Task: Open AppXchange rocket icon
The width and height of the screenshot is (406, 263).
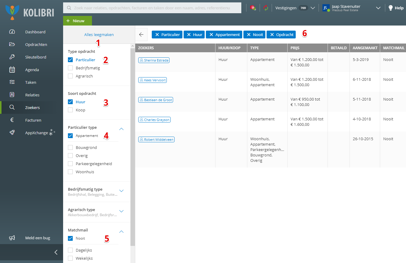Action: click(x=12, y=133)
